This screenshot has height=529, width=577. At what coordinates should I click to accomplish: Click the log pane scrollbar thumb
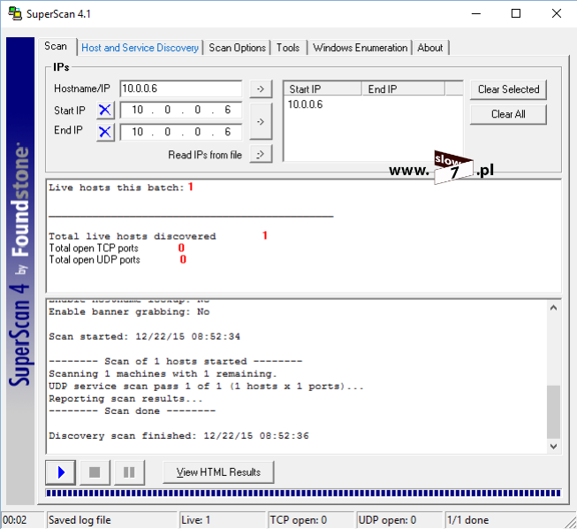pos(553,411)
